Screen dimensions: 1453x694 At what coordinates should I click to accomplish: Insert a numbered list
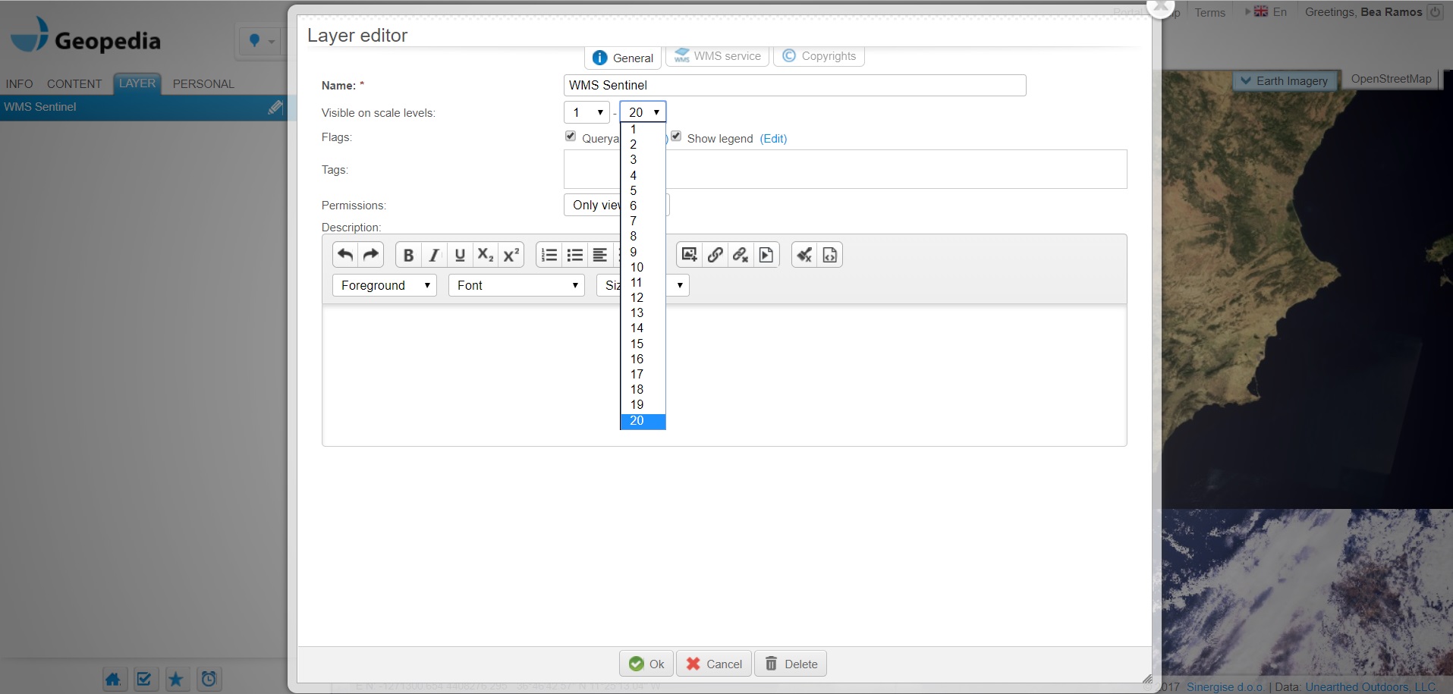(x=549, y=255)
